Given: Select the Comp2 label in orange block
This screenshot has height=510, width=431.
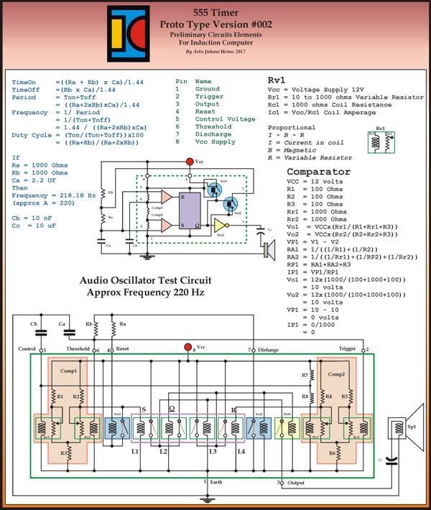Looking at the screenshot, I should pos(337,374).
